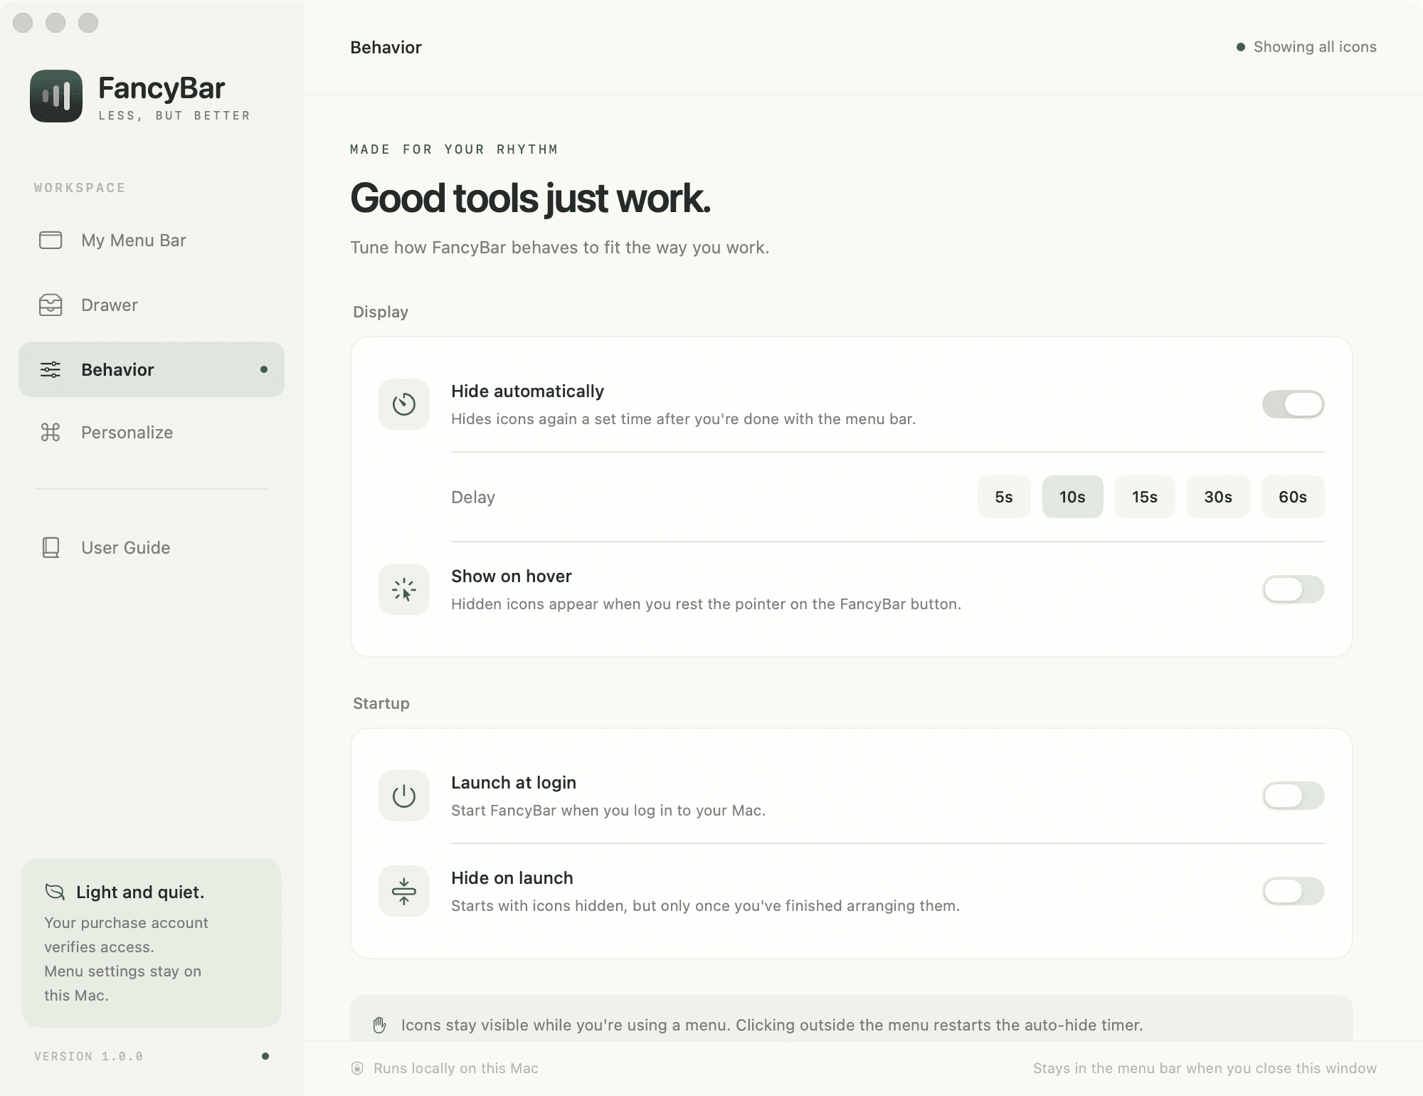Click the Showing all icons status
The height and width of the screenshot is (1096, 1423).
click(1306, 47)
